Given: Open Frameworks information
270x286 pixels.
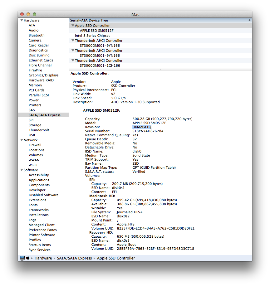Looking at the screenshot, I should pyautogui.click(x=38, y=210).
